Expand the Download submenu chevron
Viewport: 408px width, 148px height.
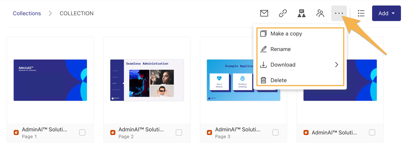(x=337, y=65)
